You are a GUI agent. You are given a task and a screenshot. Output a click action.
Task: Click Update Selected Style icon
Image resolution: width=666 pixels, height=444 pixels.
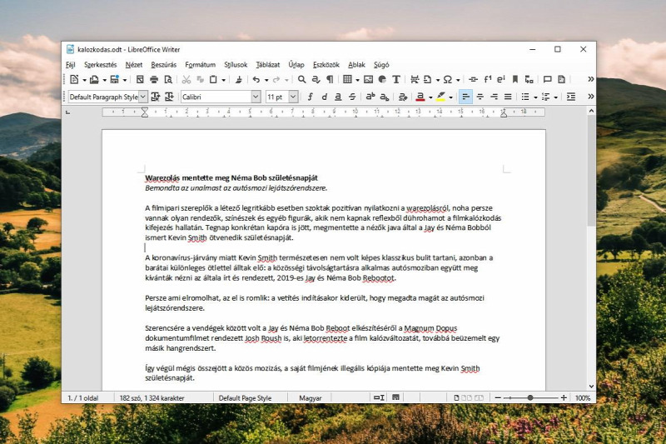pyautogui.click(x=156, y=97)
